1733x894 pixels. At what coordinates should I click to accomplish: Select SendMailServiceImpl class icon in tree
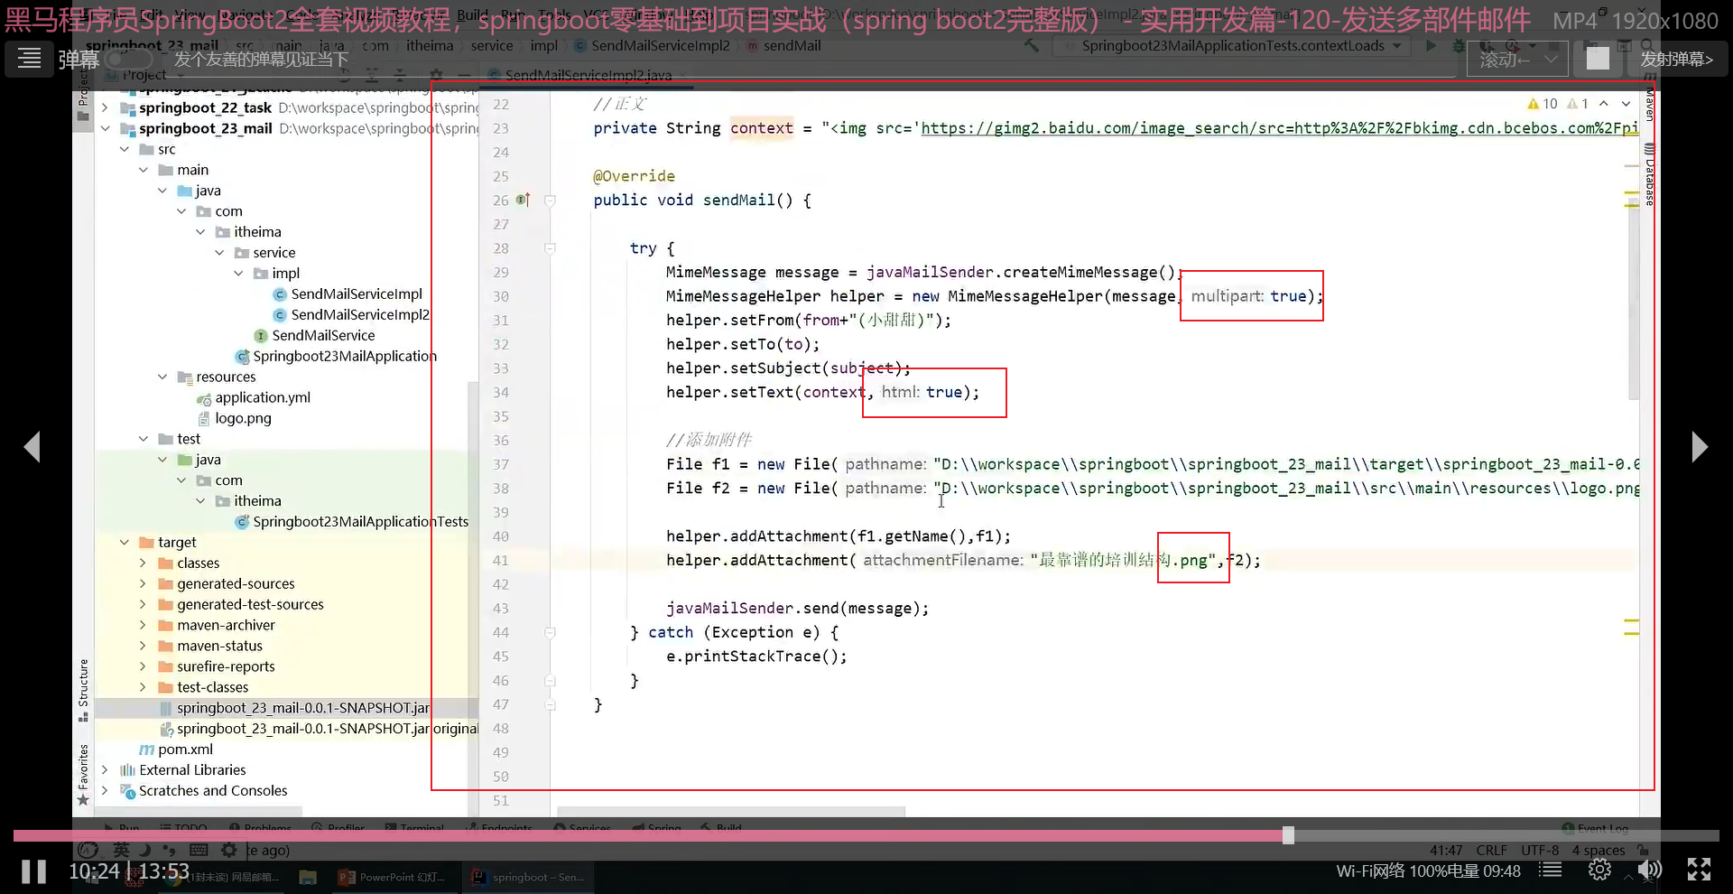point(280,294)
